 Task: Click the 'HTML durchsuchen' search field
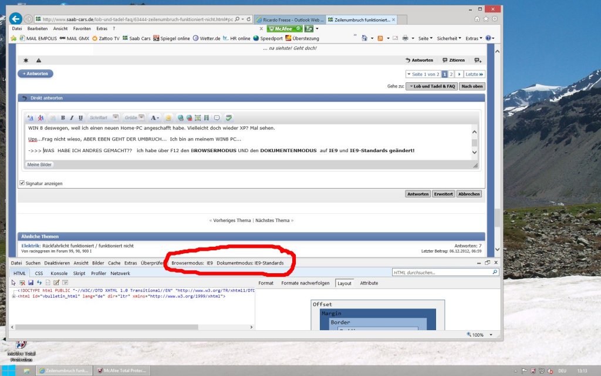pos(445,273)
